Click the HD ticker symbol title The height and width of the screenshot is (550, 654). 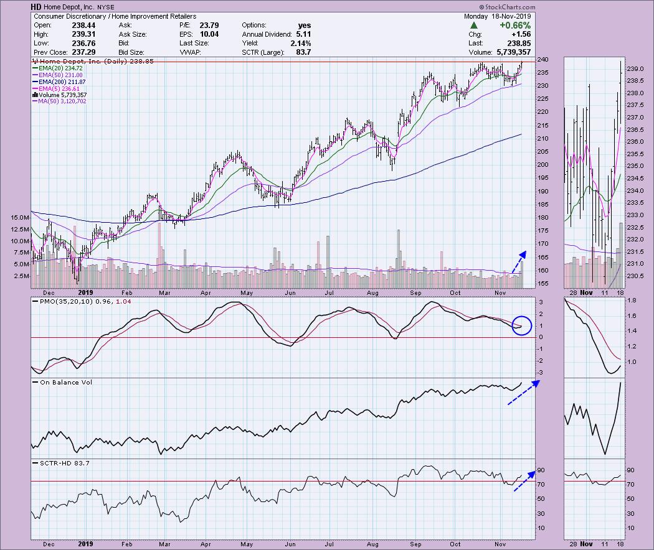click(x=36, y=7)
